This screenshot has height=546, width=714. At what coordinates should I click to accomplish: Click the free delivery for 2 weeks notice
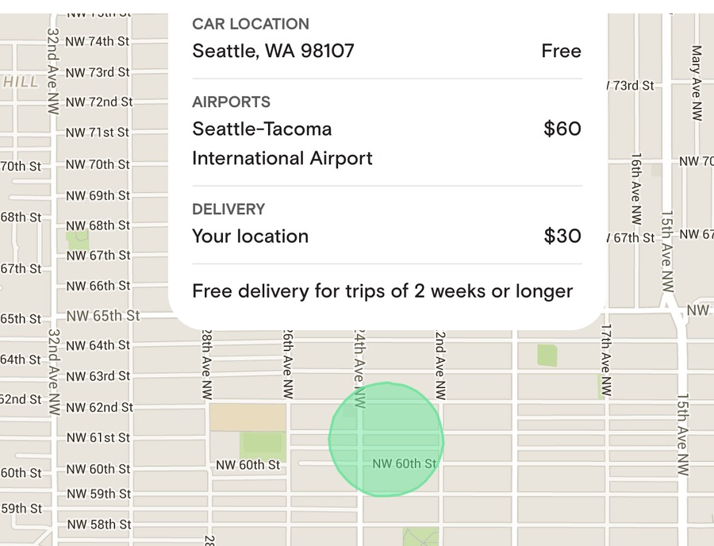(x=382, y=291)
